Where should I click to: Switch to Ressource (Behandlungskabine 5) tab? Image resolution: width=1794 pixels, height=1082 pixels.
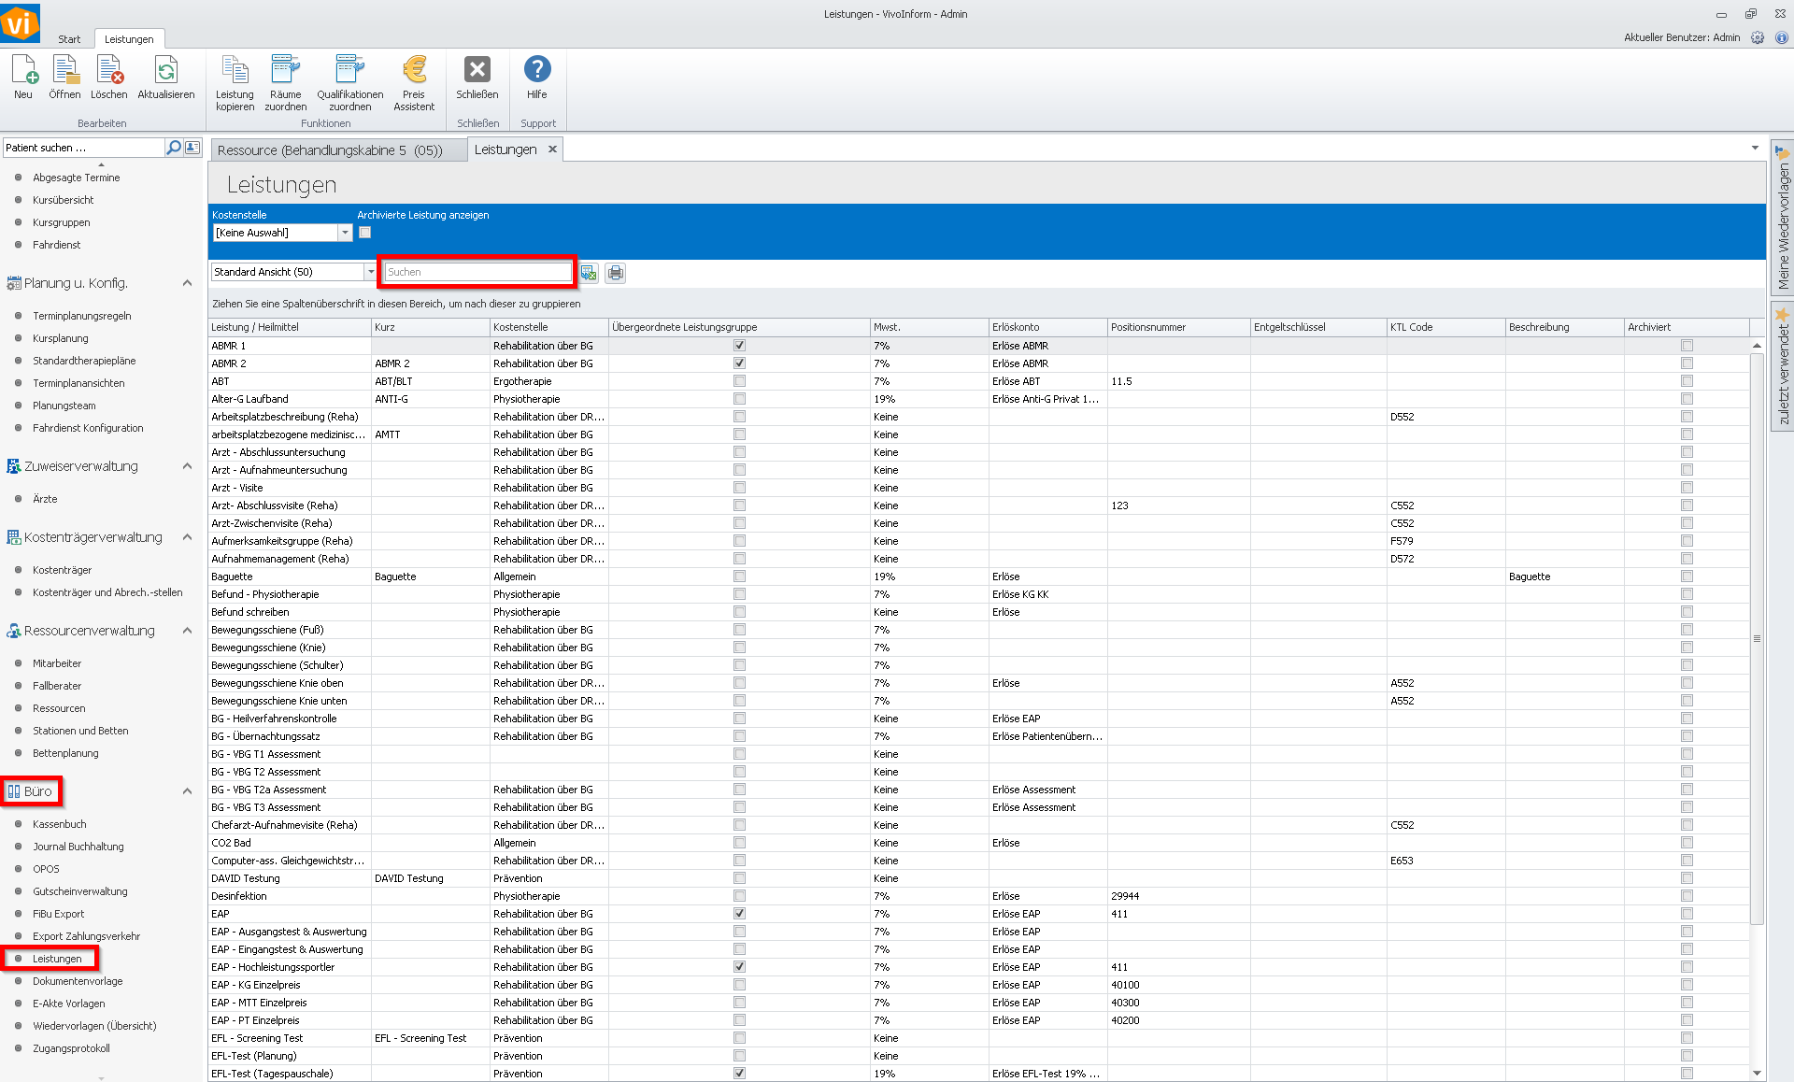[330, 150]
